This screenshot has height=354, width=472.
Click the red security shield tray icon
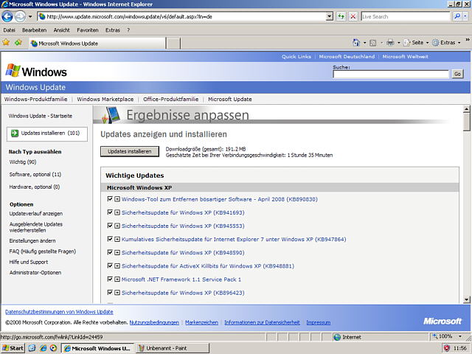point(447,348)
